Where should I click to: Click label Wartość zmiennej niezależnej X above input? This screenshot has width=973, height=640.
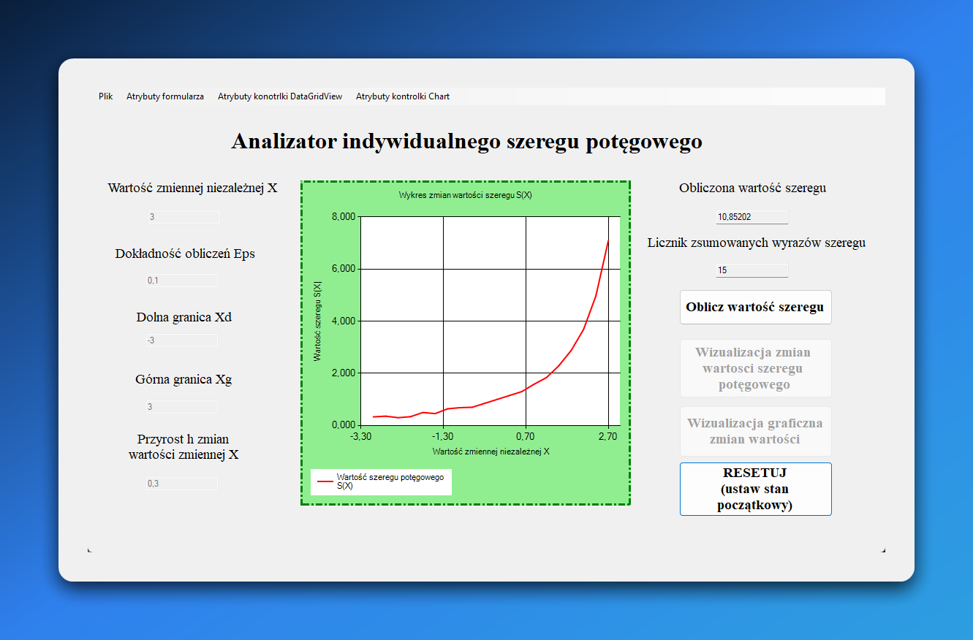(192, 188)
